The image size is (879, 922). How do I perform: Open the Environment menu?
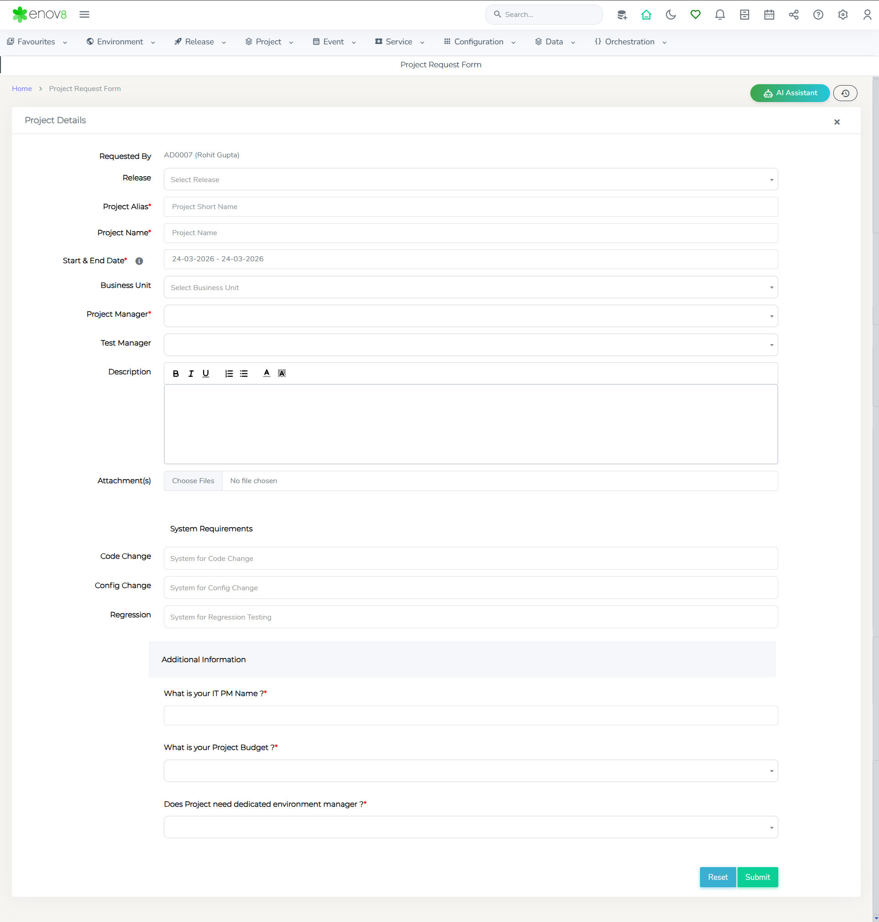pos(120,42)
